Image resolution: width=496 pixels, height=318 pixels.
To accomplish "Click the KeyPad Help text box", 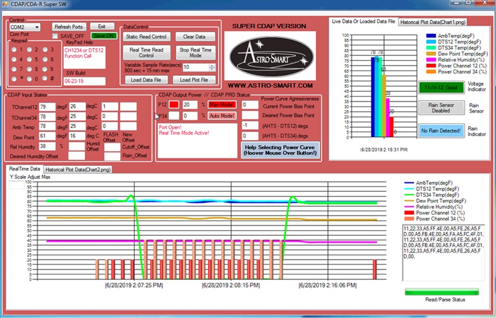I will point(84,57).
